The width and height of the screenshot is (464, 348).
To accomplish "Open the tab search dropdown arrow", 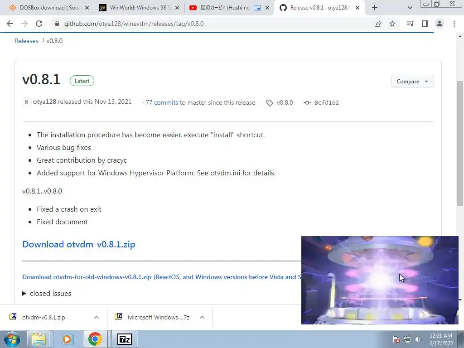I will click(410, 8).
